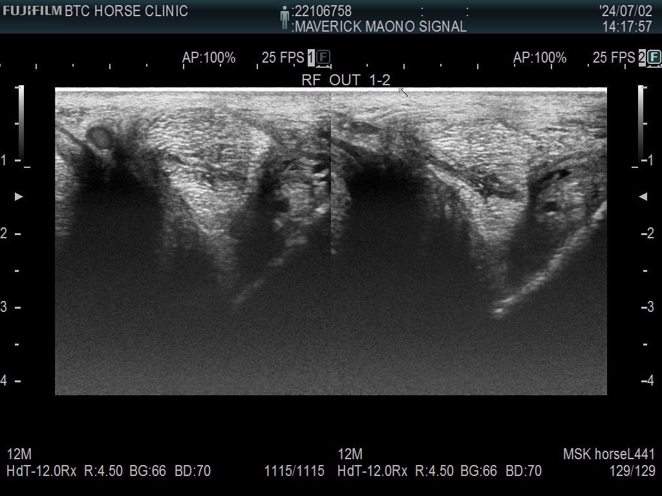
Task: Click the preset name "MSK horseL441"
Action: pyautogui.click(x=609, y=454)
